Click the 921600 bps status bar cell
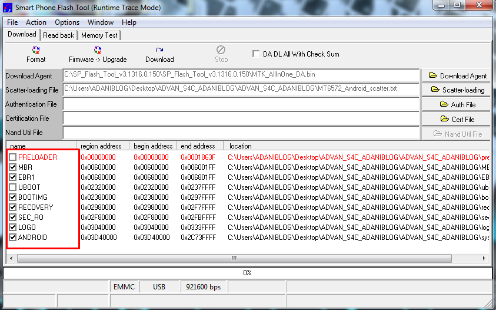Viewport: 496px width, 310px height. click(204, 287)
